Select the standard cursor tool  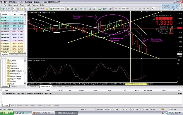[x=153, y=9]
